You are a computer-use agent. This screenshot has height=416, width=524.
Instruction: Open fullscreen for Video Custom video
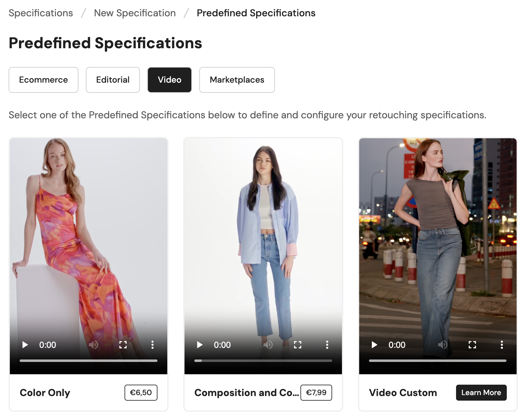472,345
